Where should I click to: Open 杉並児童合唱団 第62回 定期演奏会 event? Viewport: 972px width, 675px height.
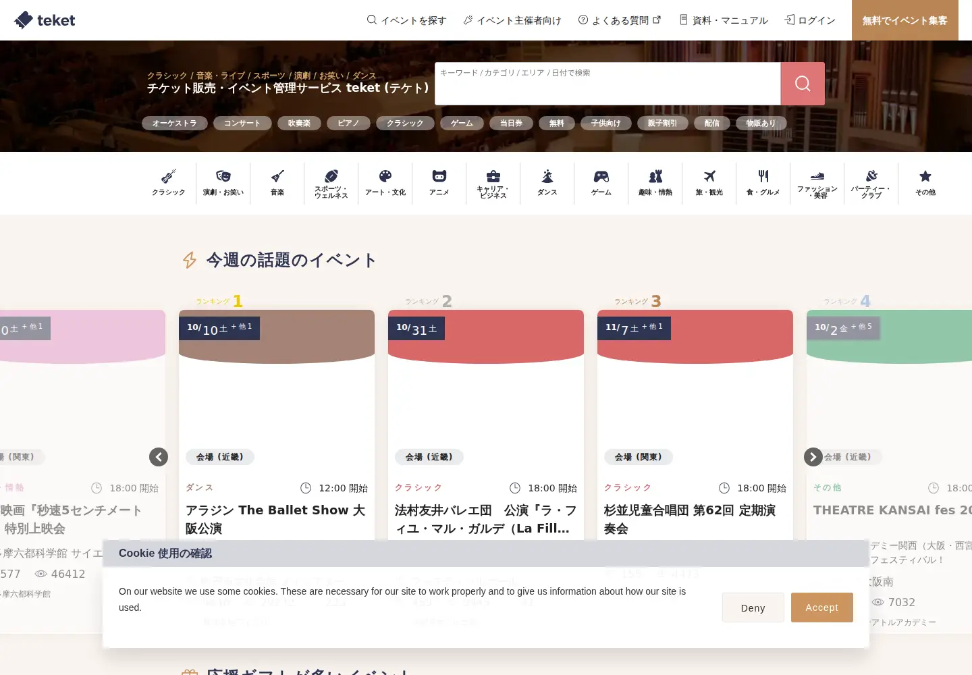(690, 519)
